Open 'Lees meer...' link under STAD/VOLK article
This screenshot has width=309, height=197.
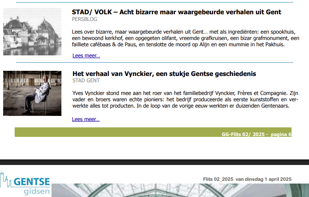(86, 55)
